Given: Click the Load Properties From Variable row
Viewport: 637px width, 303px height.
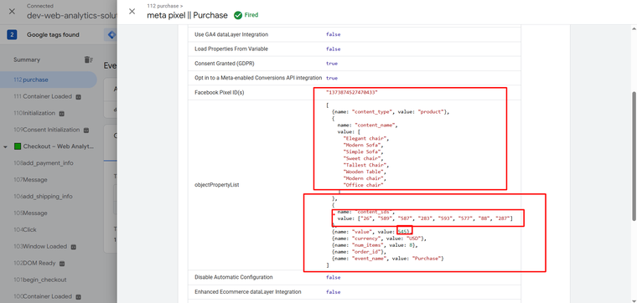Looking at the screenshot, I should pyautogui.click(x=355, y=49).
